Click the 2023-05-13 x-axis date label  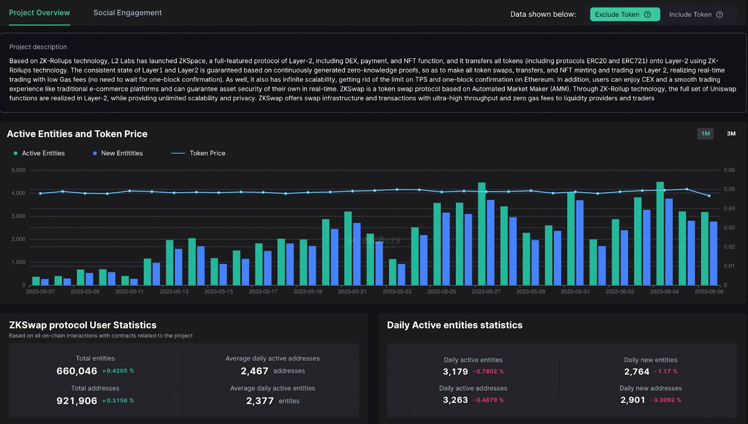[x=174, y=291]
